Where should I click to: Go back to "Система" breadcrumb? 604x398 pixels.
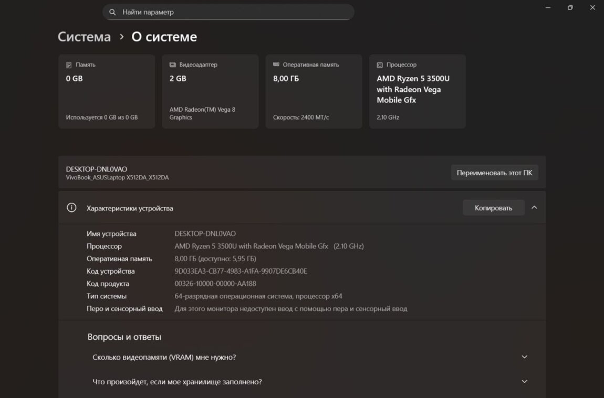point(84,37)
